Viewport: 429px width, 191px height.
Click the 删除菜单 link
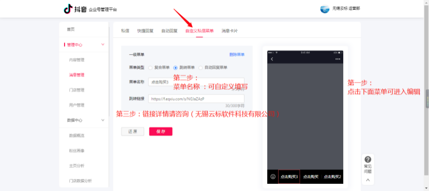tap(237, 55)
